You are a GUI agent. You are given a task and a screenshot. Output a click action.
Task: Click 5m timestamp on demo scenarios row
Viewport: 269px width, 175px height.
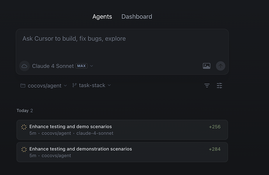point(33,133)
